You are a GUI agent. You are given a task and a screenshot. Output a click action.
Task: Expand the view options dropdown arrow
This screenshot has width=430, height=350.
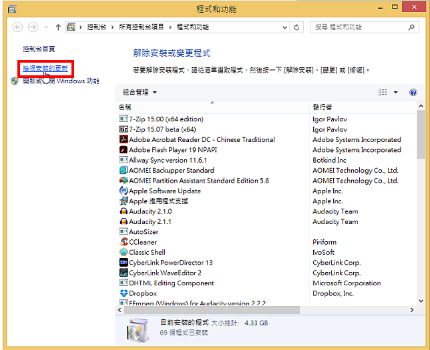pos(395,92)
